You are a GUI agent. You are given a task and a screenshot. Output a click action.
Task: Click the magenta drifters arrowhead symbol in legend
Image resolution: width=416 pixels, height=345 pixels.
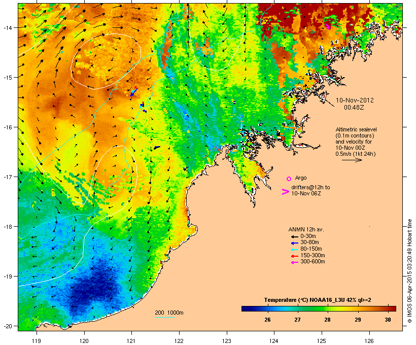286,192
